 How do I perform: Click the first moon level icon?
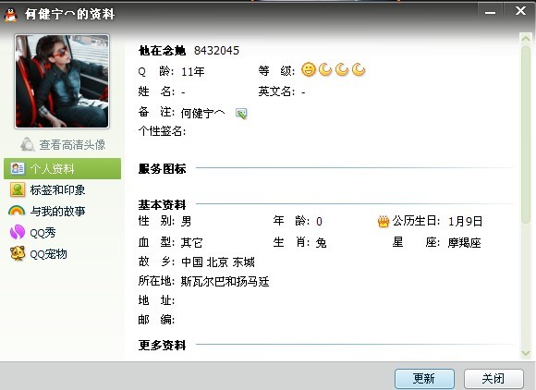pyautogui.click(x=325, y=69)
